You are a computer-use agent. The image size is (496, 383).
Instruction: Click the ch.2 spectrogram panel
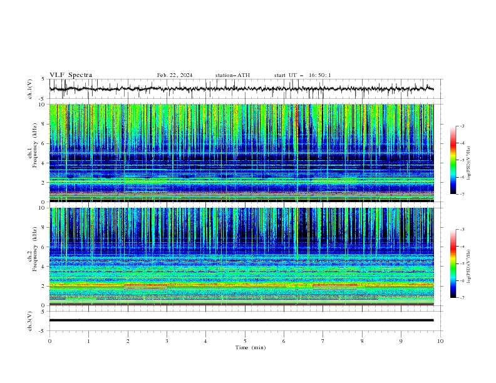point(241,257)
